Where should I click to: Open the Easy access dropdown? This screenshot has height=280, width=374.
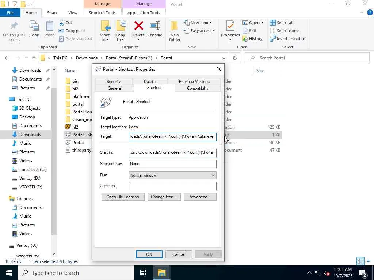point(199,31)
